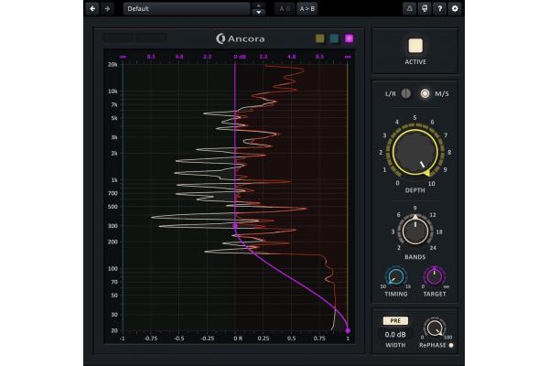Click the 0 R correlation axis label
The image size is (549, 366).
click(x=238, y=339)
